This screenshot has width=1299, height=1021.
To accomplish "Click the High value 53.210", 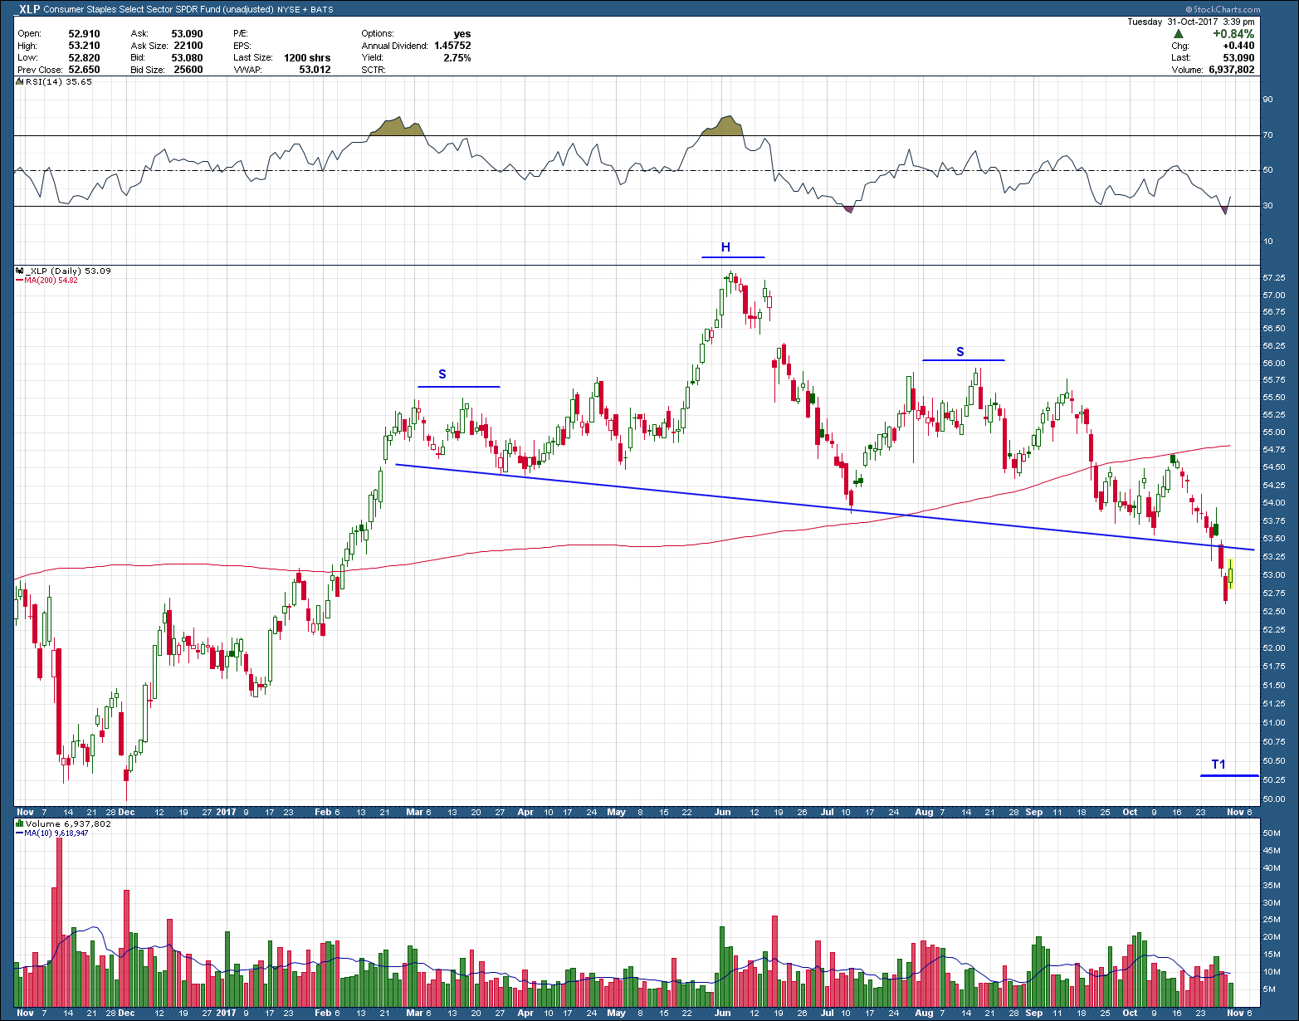I will 84,46.
